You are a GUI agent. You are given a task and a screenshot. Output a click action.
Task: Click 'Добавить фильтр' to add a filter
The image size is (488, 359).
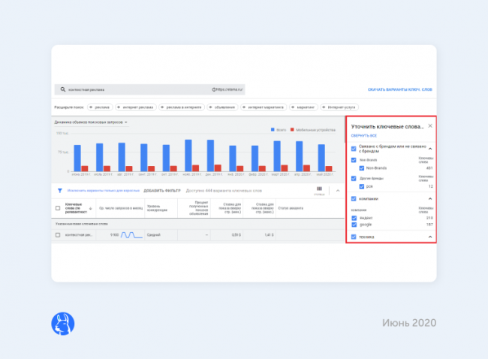pyautogui.click(x=161, y=191)
